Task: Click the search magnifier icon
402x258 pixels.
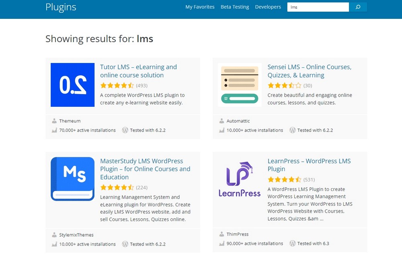Action: pos(358,7)
